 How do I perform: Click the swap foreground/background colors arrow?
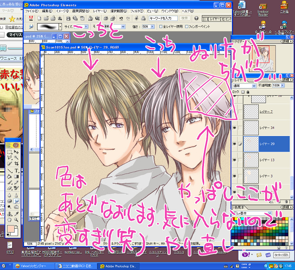16,226
